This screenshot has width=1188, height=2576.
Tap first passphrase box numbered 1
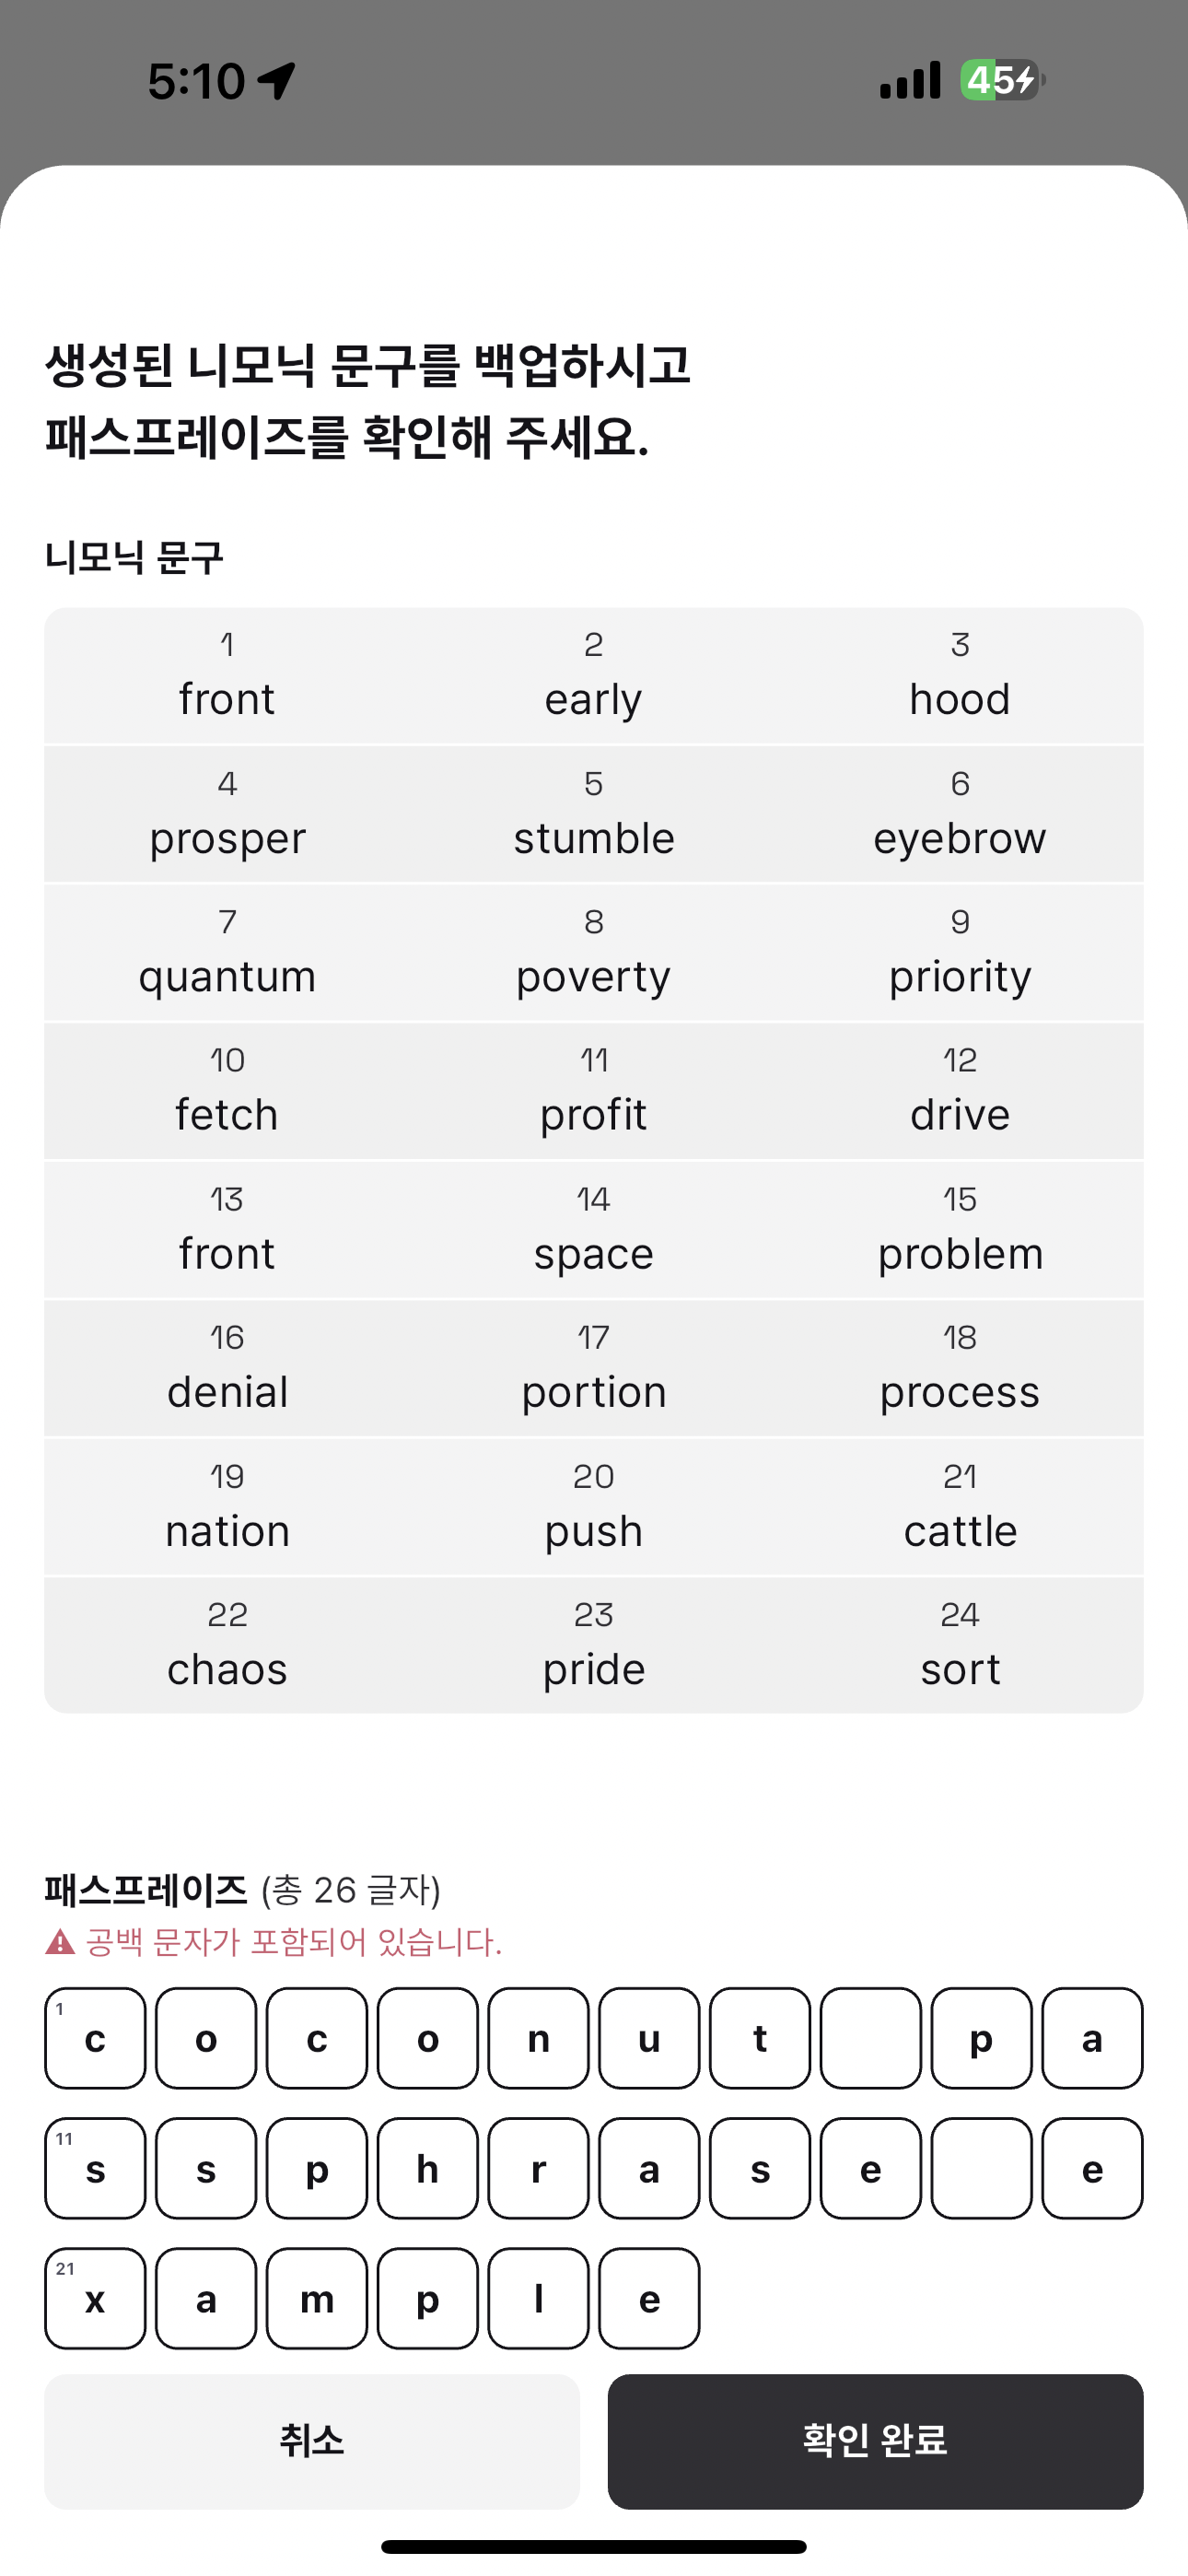coord(95,2038)
